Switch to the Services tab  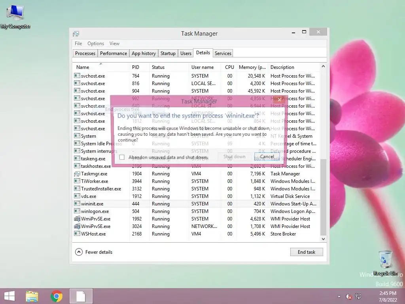[x=223, y=53]
